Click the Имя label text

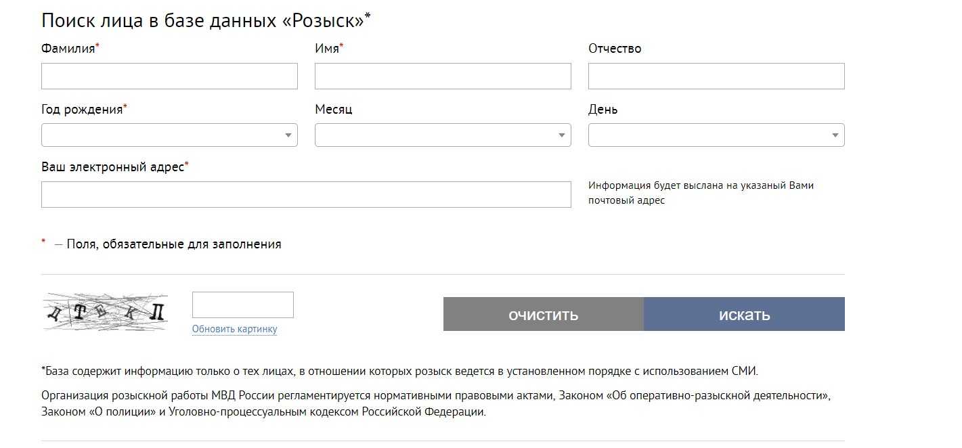pos(329,49)
